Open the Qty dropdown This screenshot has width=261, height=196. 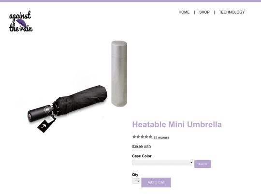point(136,181)
